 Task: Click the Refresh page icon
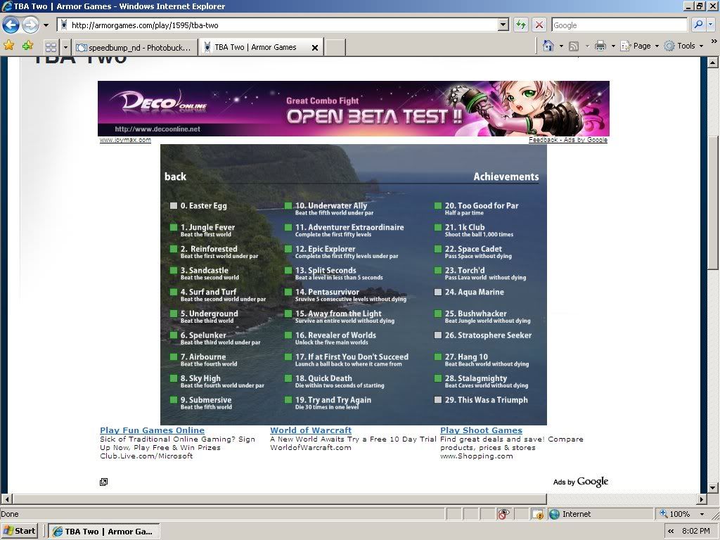(520, 25)
